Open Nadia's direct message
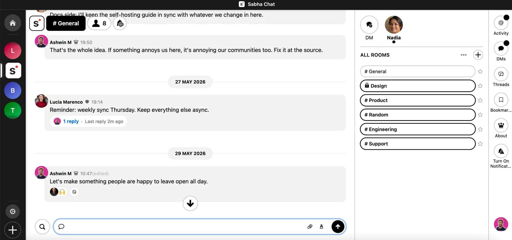This screenshot has height=240, width=512. (394, 25)
